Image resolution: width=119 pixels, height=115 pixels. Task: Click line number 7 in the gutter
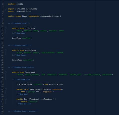tap(3, 16)
